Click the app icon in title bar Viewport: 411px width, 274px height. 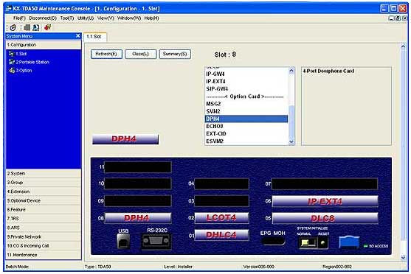pyautogui.click(x=9, y=9)
